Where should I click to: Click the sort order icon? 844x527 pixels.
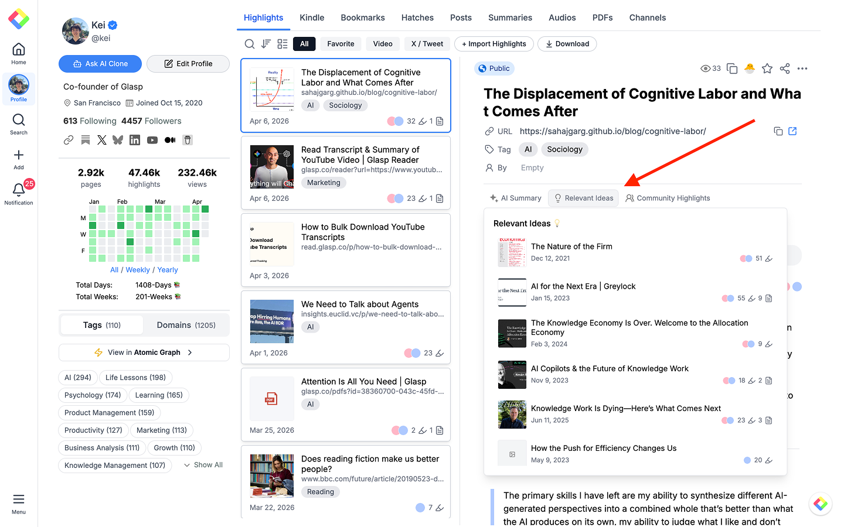pos(266,44)
